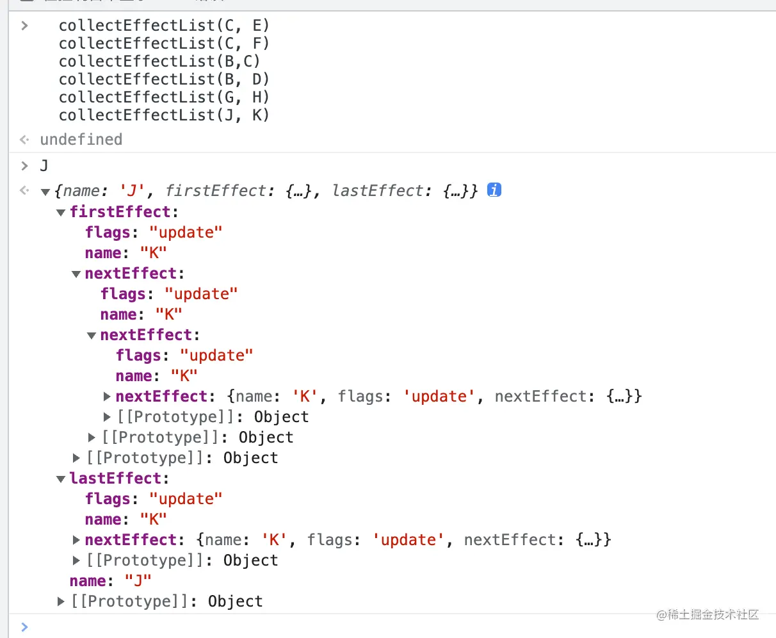This screenshot has height=638, width=776.
Task: Expand the collapsed nextEffect under firstEffect chain
Action: 107,397
